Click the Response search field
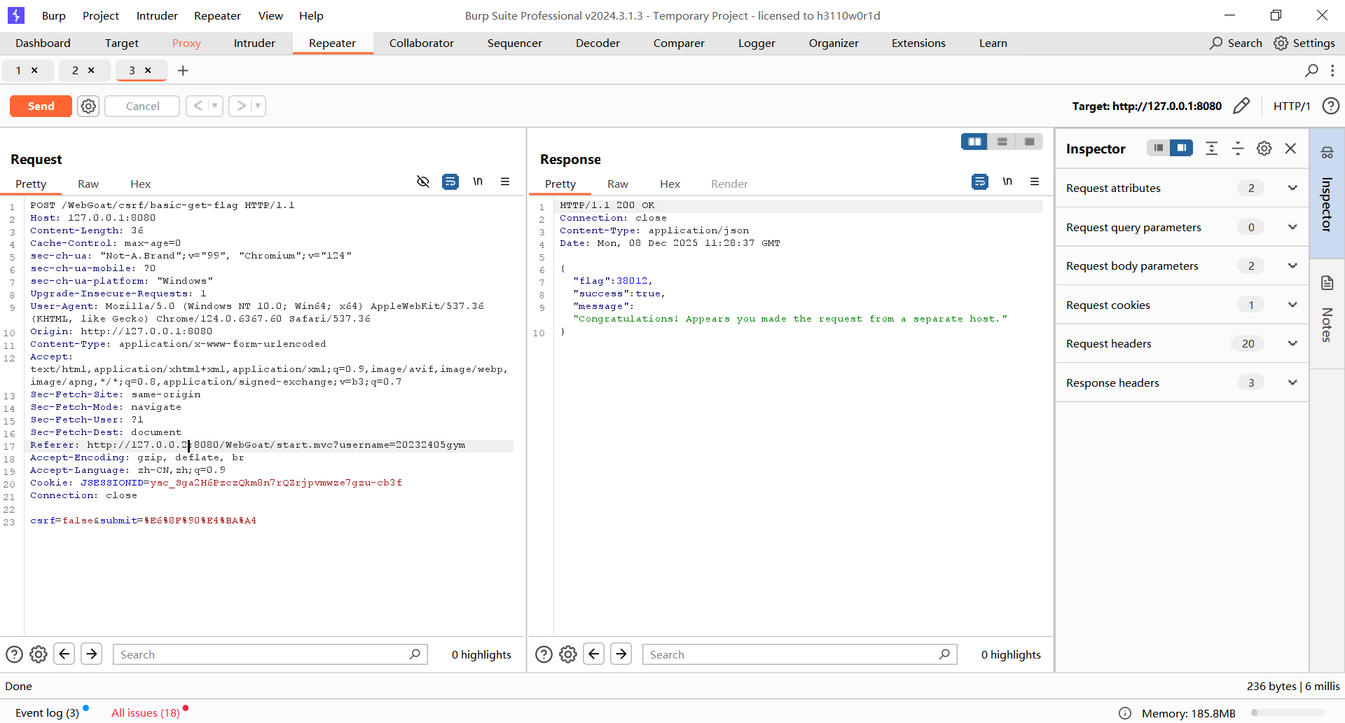1345x723 pixels. tap(800, 654)
